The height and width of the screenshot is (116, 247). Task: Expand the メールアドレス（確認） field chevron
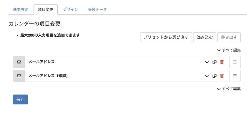(207, 76)
